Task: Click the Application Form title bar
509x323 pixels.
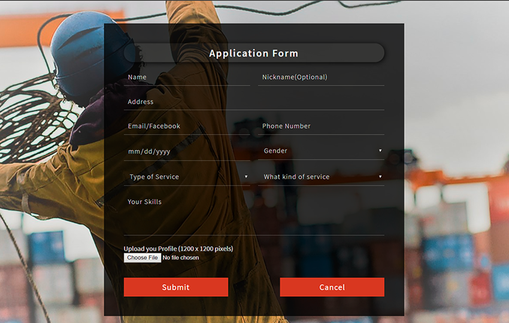Action: [254, 53]
